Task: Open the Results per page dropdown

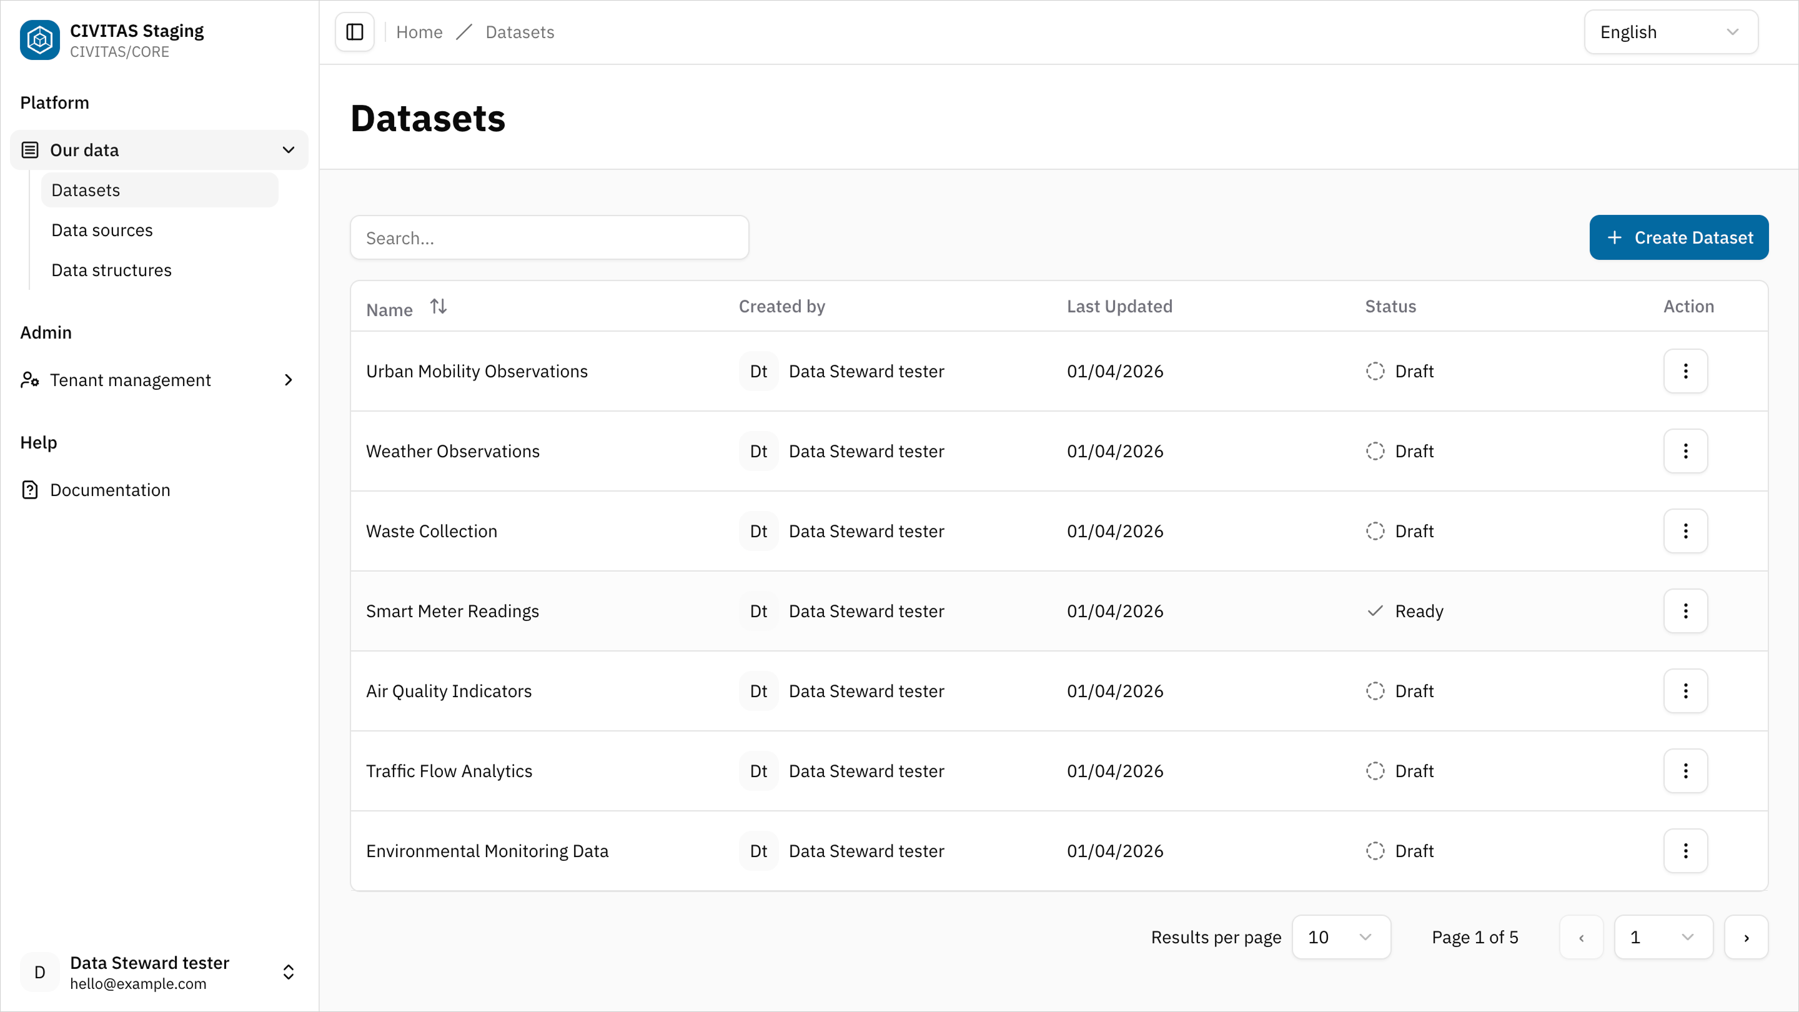Action: 1341,936
